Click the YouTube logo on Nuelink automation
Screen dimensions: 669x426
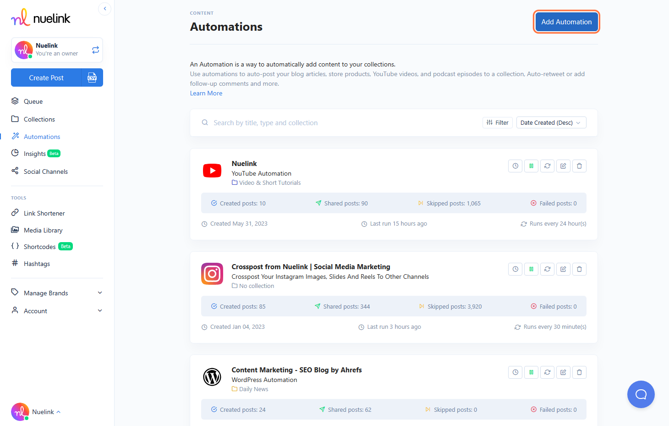coord(212,171)
